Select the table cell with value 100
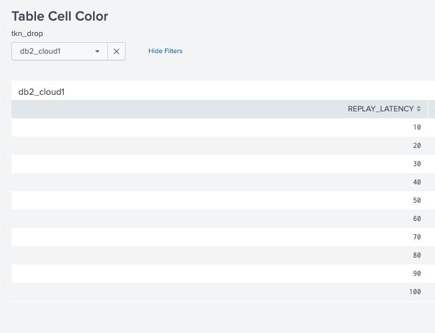Viewport: 435px width, 333px height. click(x=414, y=292)
